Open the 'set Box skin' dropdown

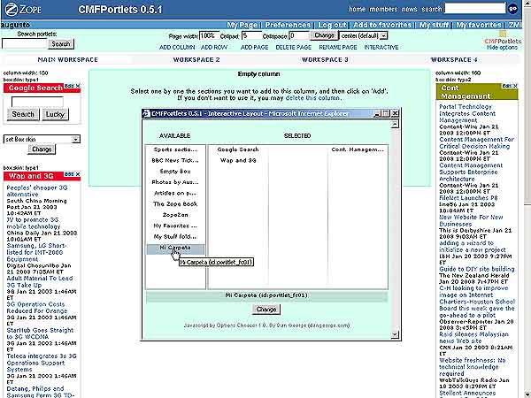[x=76, y=139]
